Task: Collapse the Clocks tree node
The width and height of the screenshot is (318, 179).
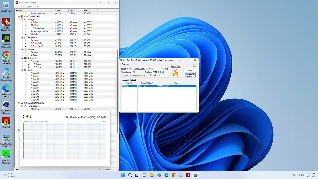Action: (22, 70)
